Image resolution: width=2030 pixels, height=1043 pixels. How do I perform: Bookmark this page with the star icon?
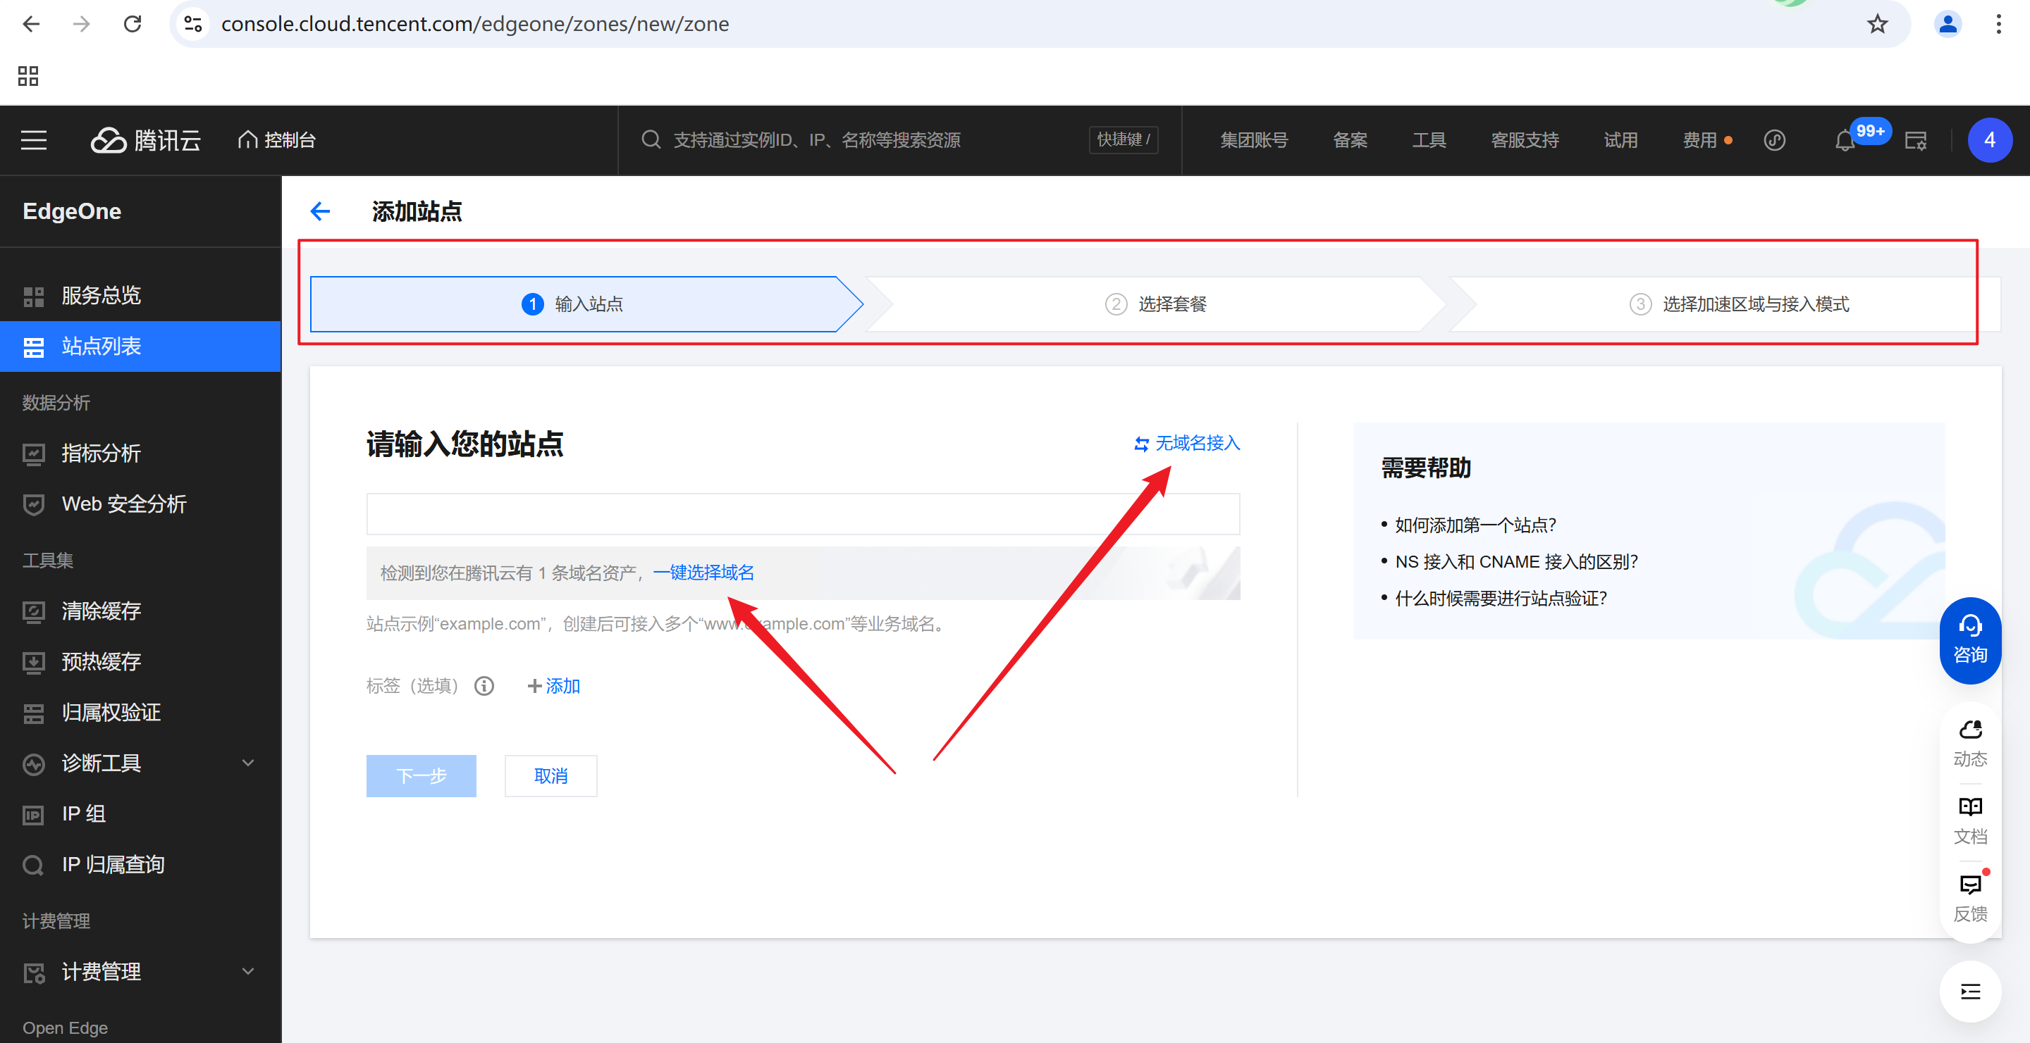pyautogui.click(x=1877, y=25)
